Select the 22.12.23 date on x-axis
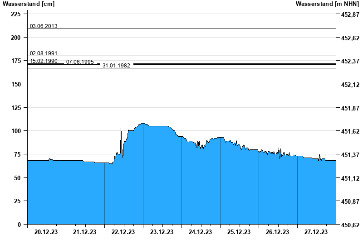This screenshot has width=363, height=249. click(123, 232)
